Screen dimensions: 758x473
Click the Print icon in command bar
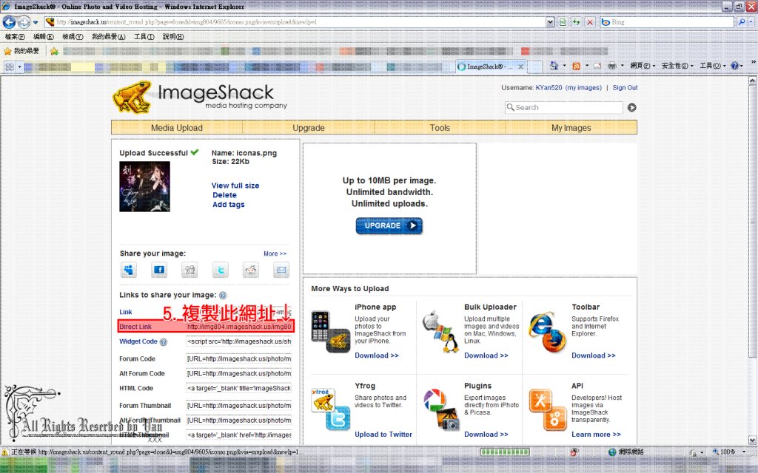pyautogui.click(x=612, y=66)
